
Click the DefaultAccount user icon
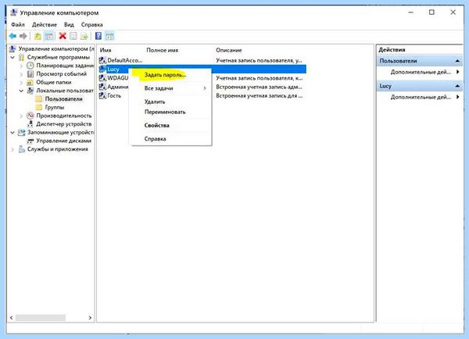[102, 60]
